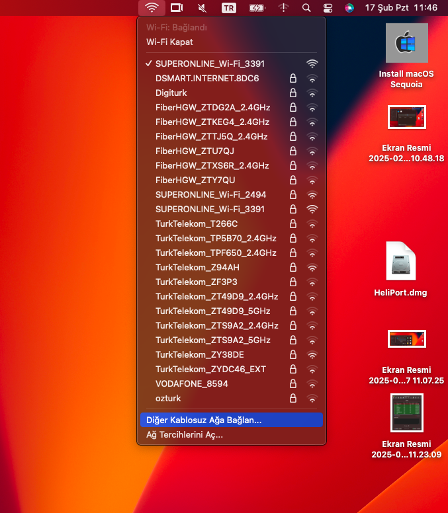Viewport: 448px width, 513px height.
Task: Click signal icon beside TurkTelekom_ZY38DE
Action: pos(312,355)
